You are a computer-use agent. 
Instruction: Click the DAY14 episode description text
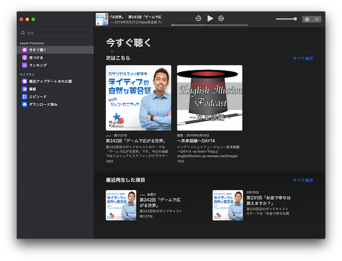click(208, 151)
